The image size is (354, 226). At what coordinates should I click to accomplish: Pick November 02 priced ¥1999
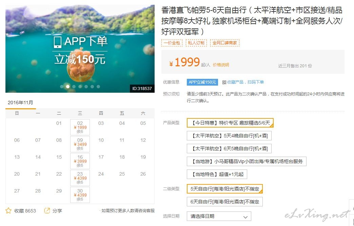tap(80, 127)
